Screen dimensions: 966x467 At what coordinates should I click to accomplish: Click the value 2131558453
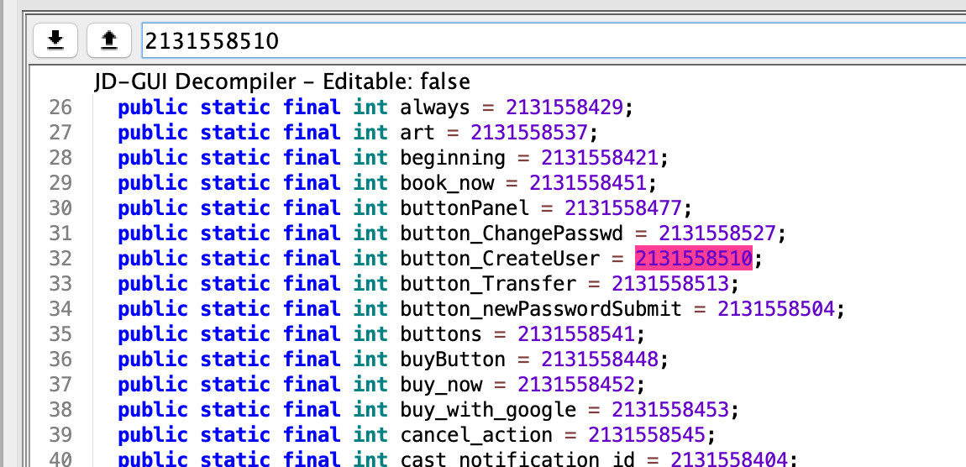[670, 410]
